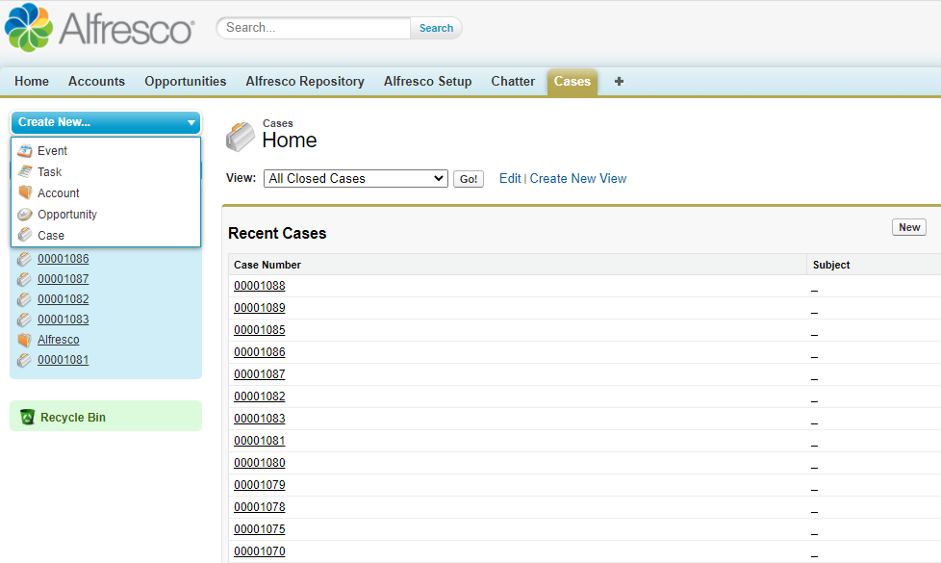Viewport: 941px width, 563px height.
Task: Click the Alfresco logo
Action: 99,28
